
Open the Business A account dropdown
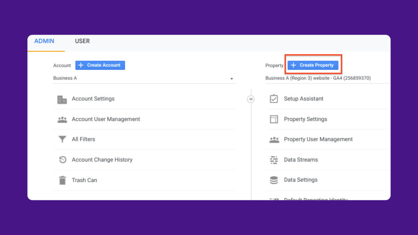pos(145,78)
